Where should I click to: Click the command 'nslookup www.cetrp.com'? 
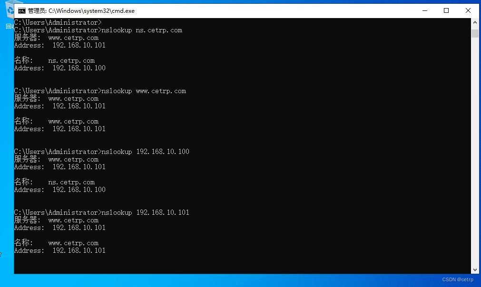pyautogui.click(x=144, y=91)
